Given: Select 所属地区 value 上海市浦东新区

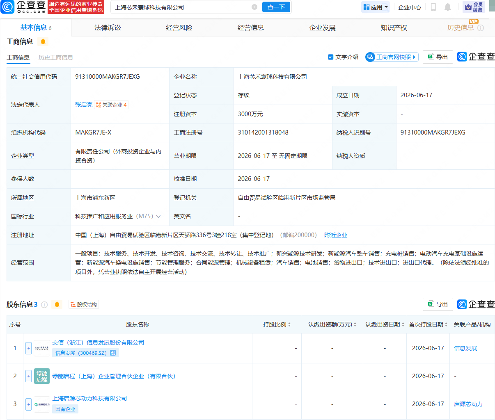Looking at the screenshot, I should point(95,198).
